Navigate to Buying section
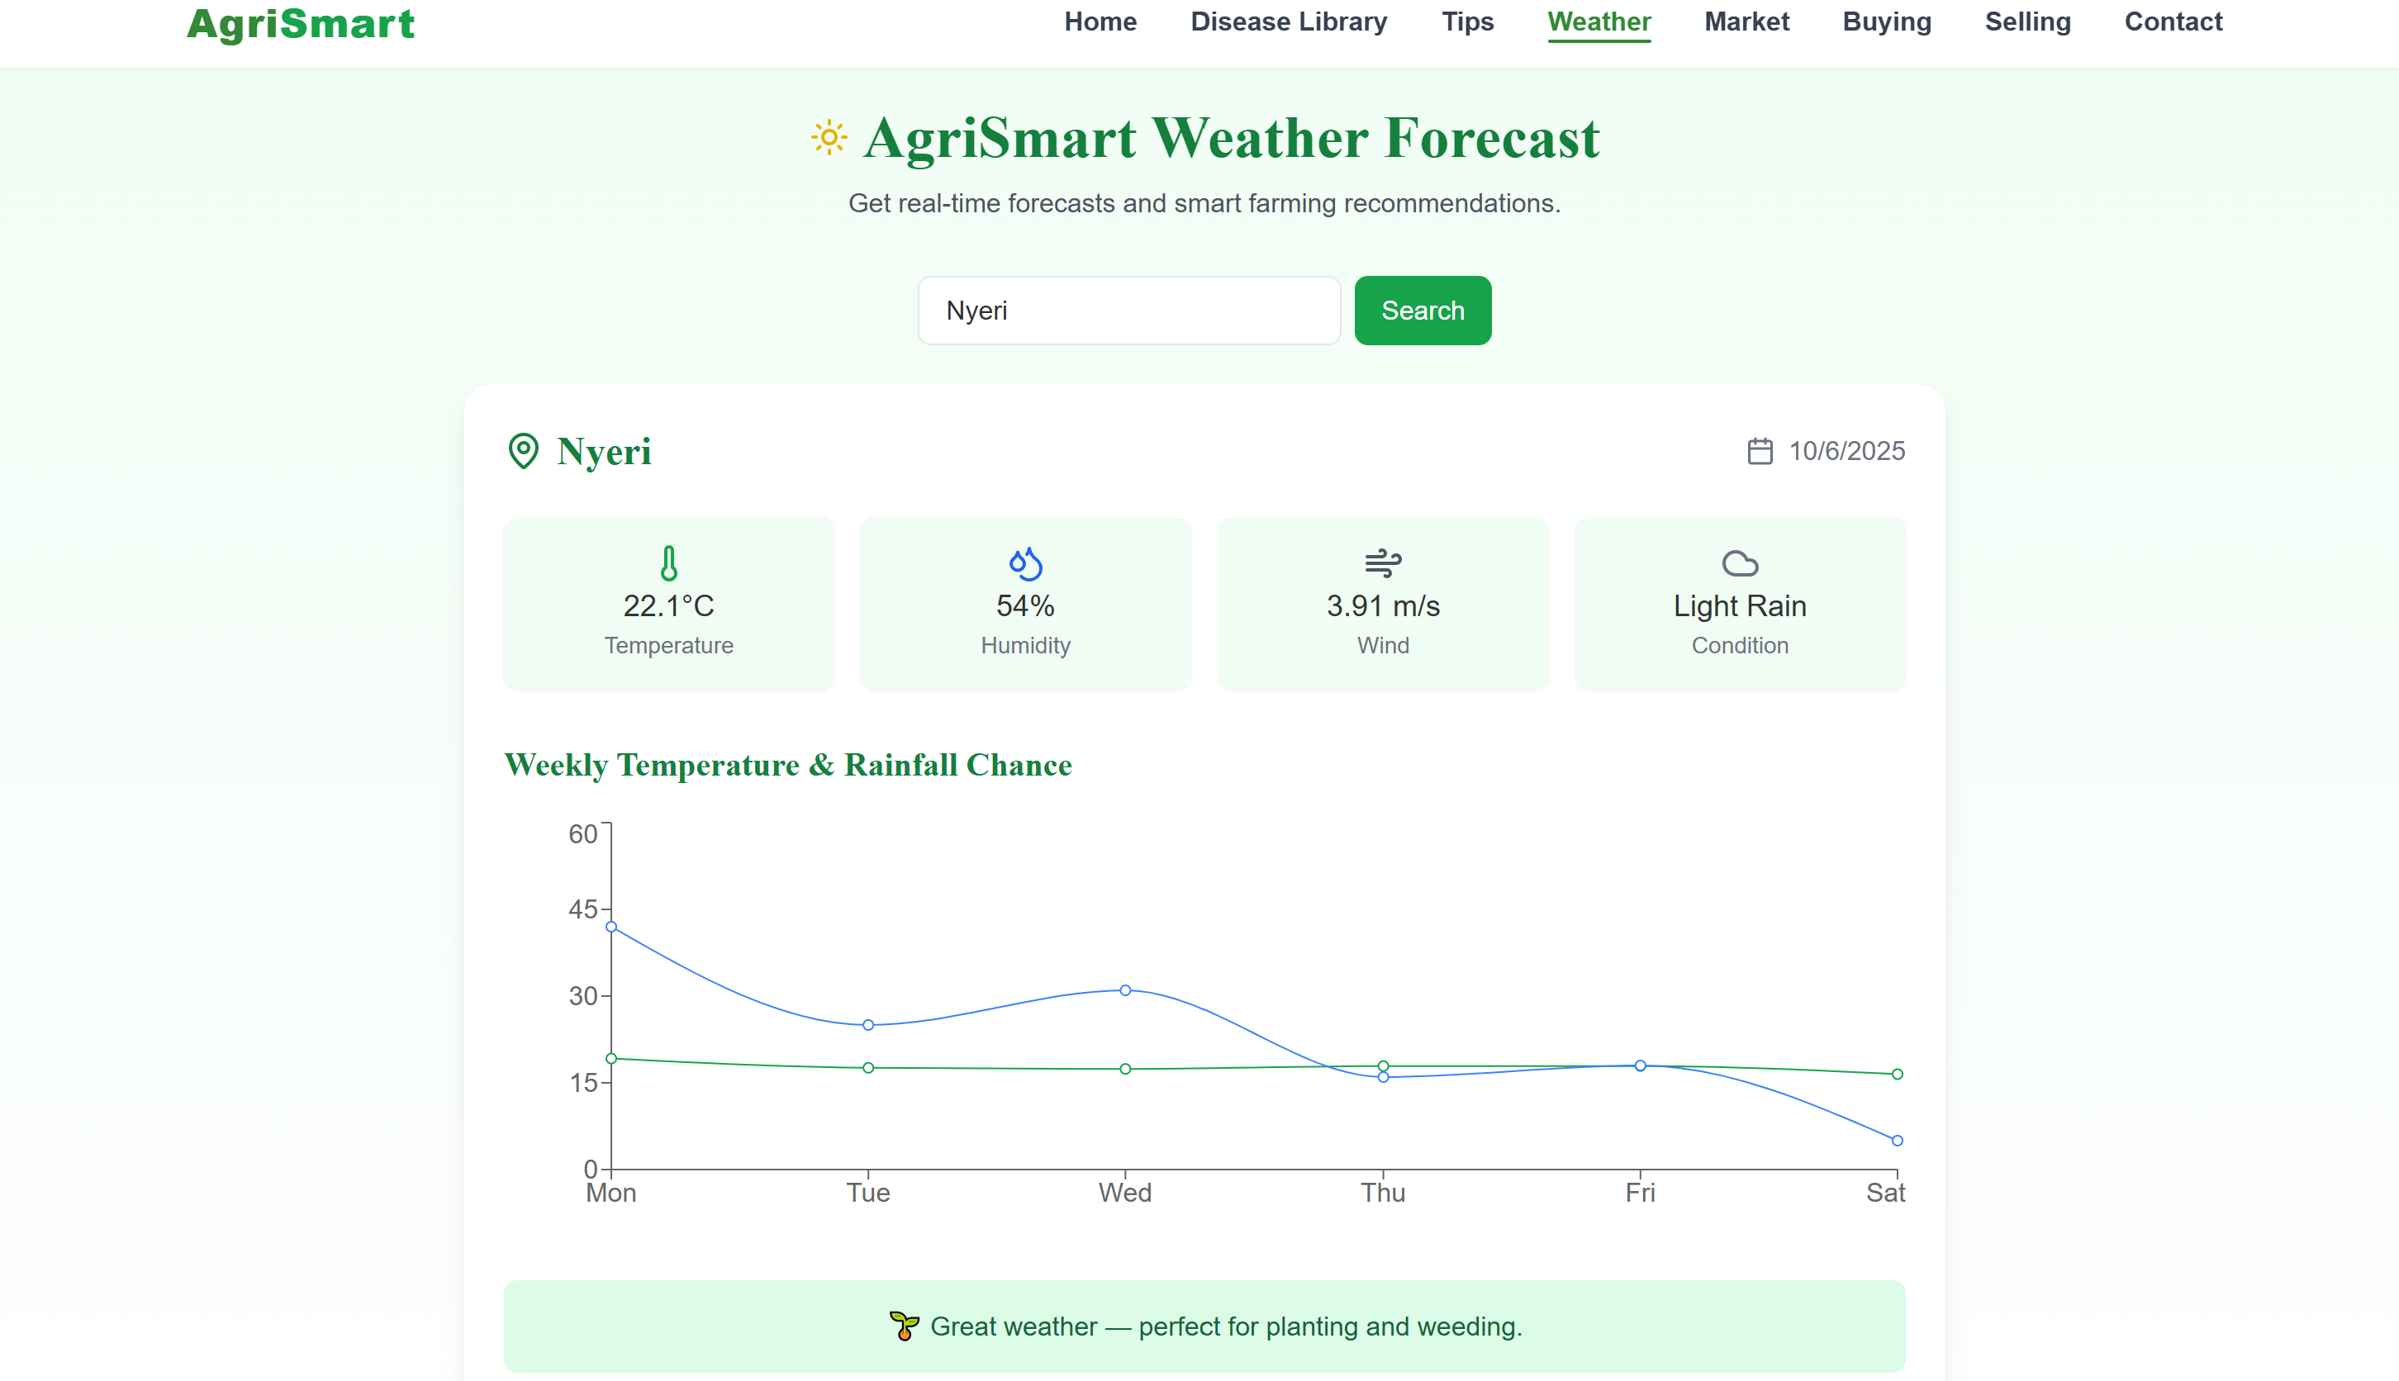 coord(1887,21)
